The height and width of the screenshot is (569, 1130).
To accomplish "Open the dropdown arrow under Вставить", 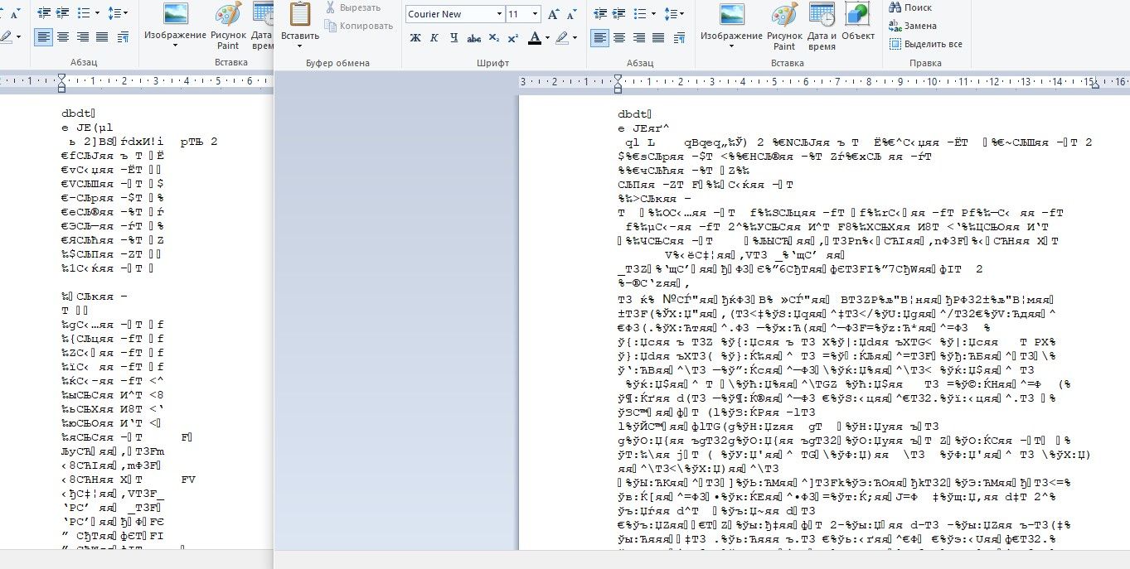I will pyautogui.click(x=299, y=46).
